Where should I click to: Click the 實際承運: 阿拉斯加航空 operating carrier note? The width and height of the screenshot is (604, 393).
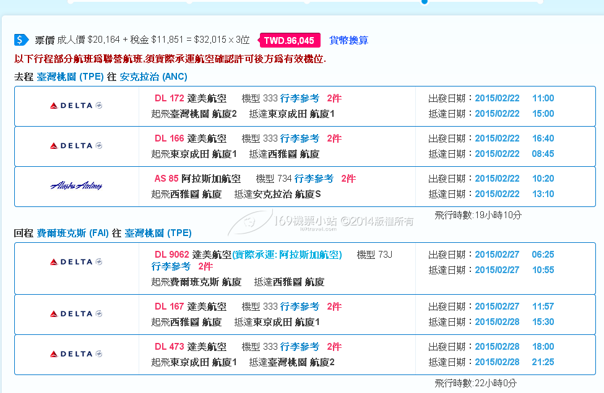[x=287, y=255]
